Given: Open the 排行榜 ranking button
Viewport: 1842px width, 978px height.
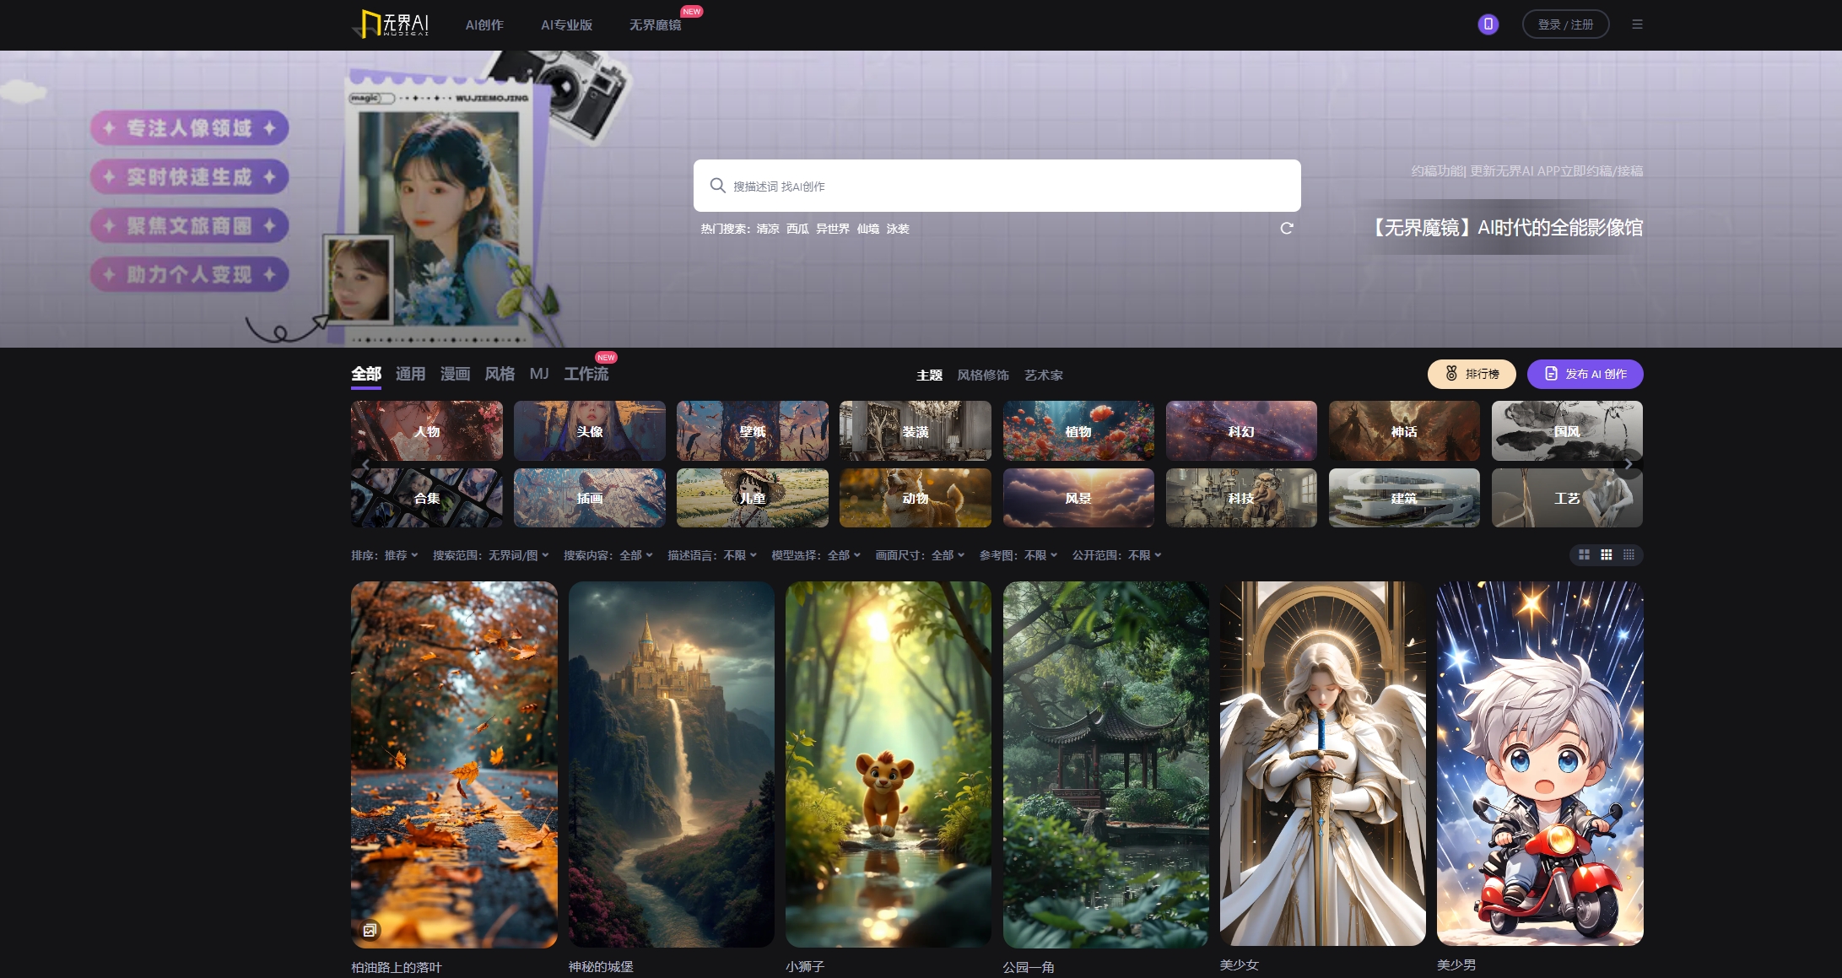Looking at the screenshot, I should click(1472, 374).
